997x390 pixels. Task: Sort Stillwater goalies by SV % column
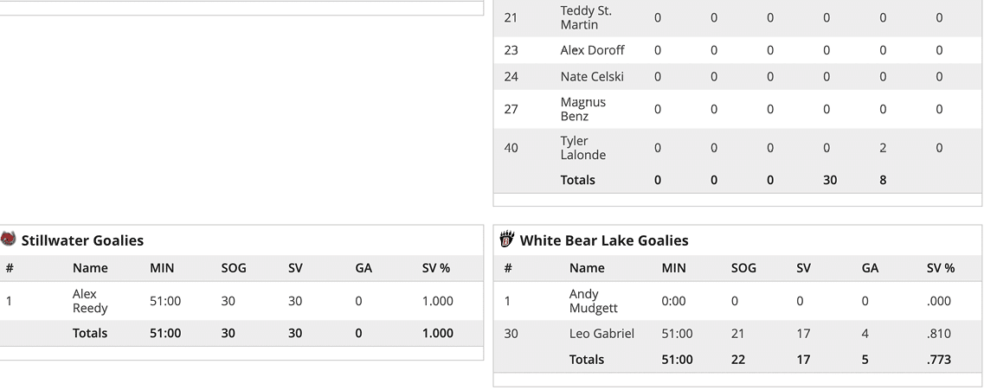click(435, 268)
